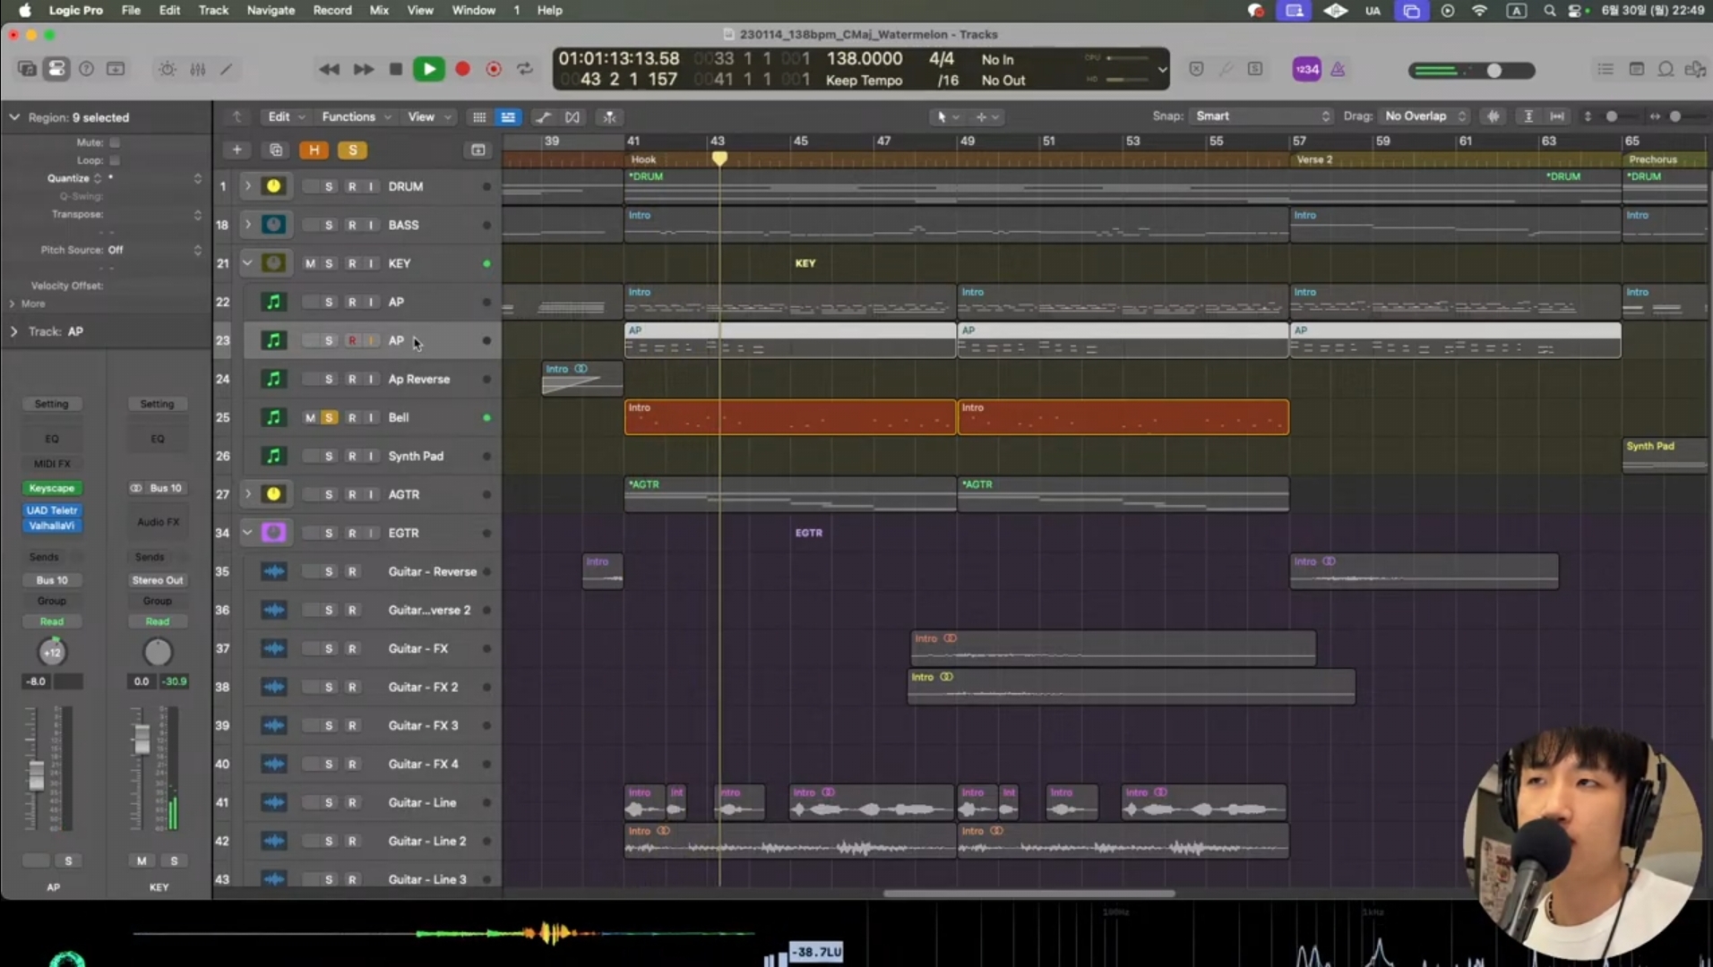Toggle the yellow global Solo S button
This screenshot has width=1713, height=967.
[353, 150]
